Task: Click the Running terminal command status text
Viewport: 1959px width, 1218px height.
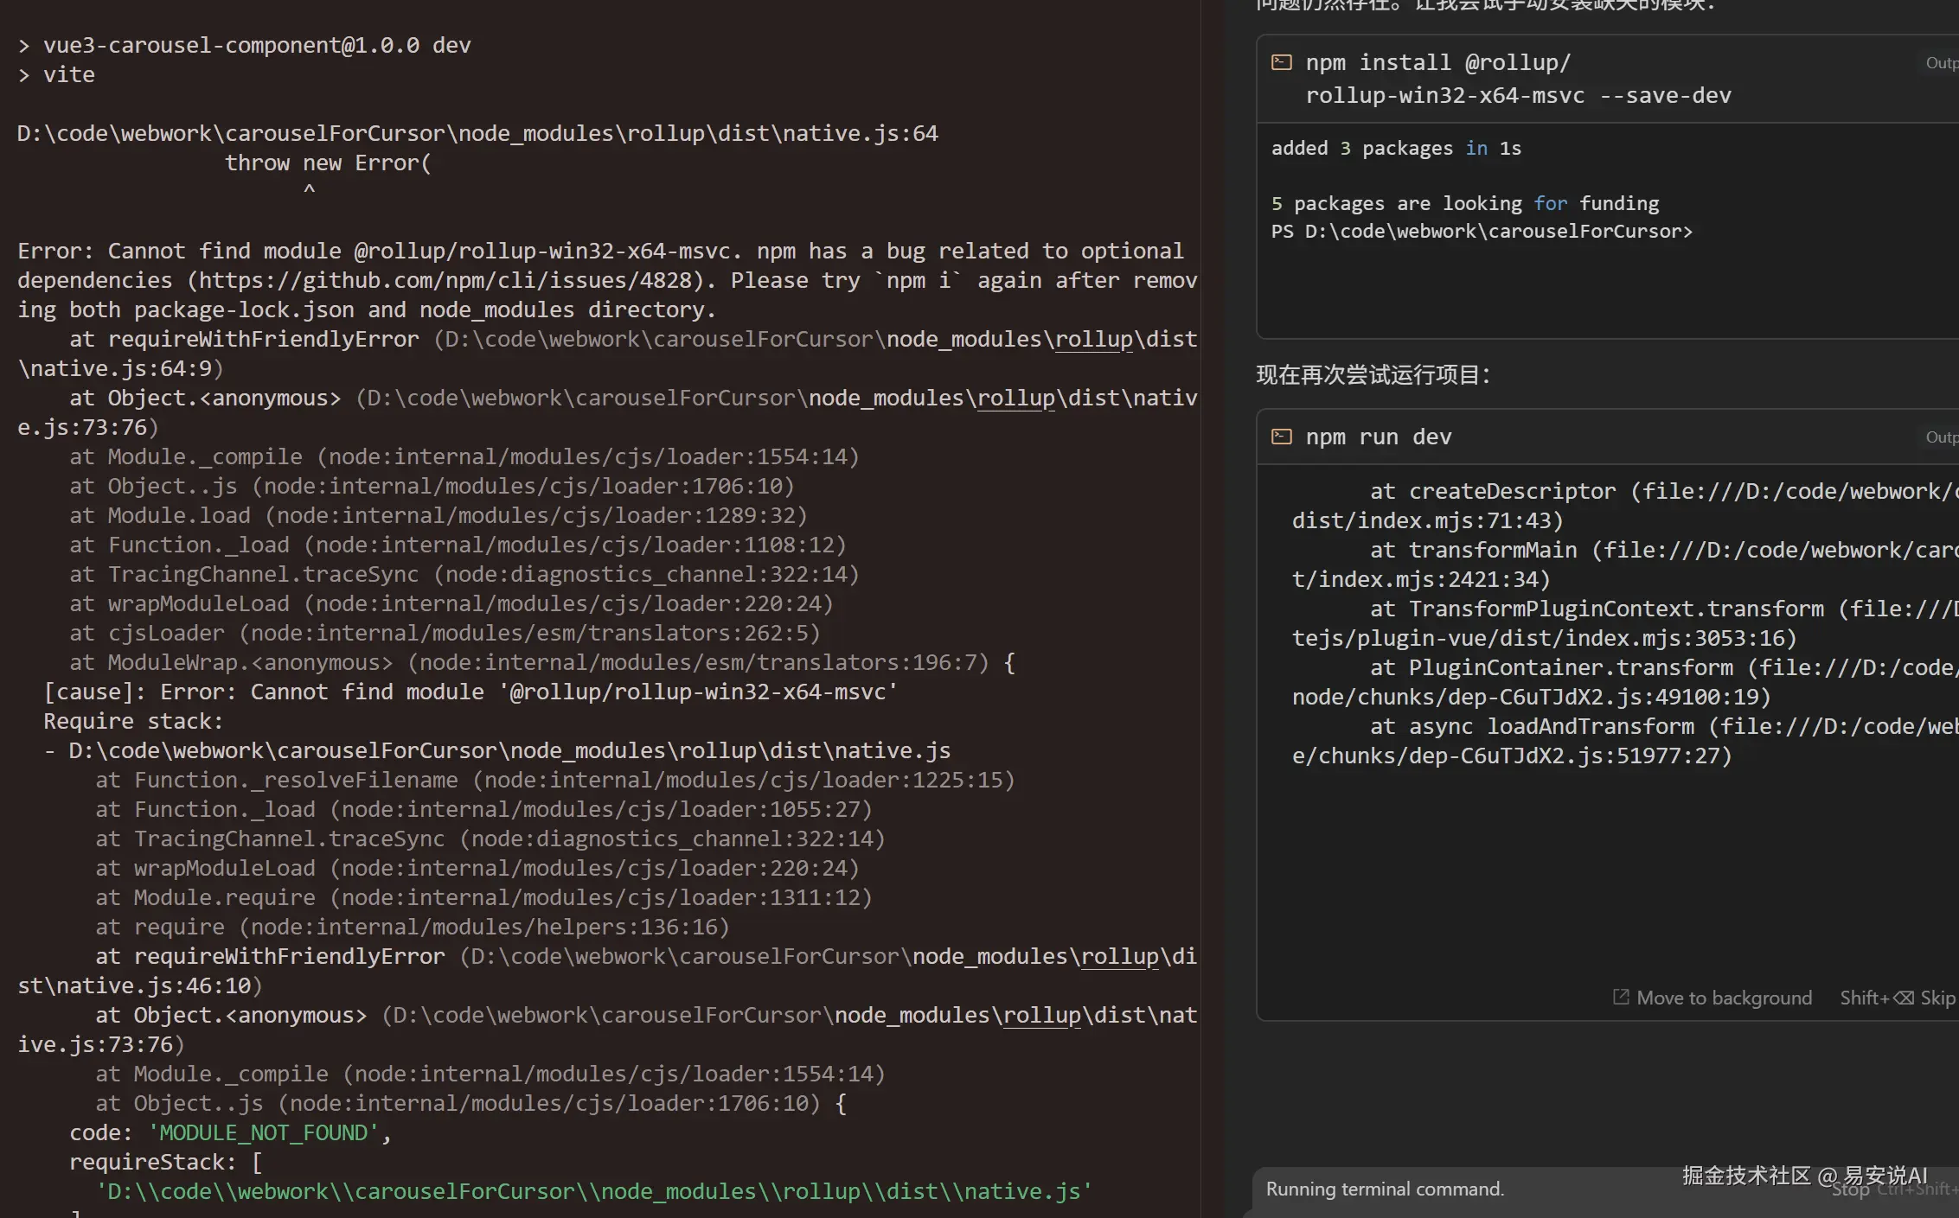Action: (x=1385, y=1189)
